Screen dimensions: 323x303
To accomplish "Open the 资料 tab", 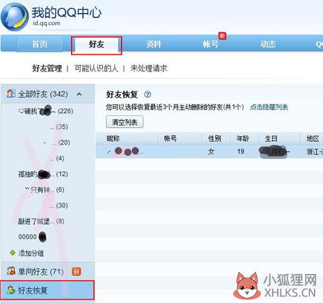I will 154,44.
